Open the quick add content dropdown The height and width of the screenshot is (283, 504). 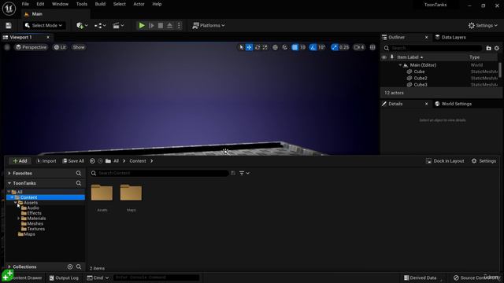82,26
